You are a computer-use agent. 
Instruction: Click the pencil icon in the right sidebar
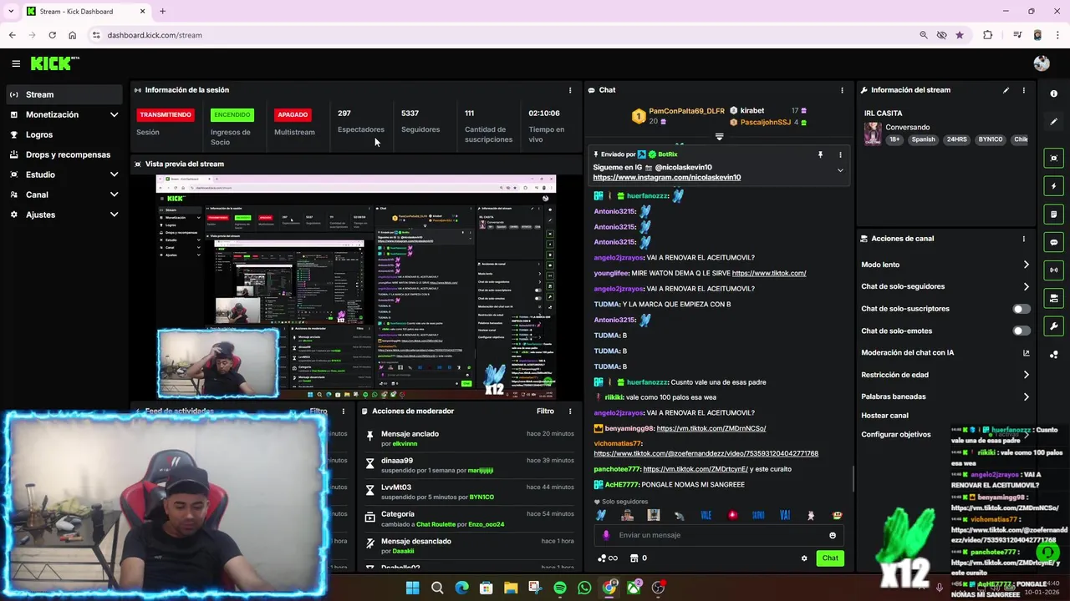pyautogui.click(x=1054, y=122)
